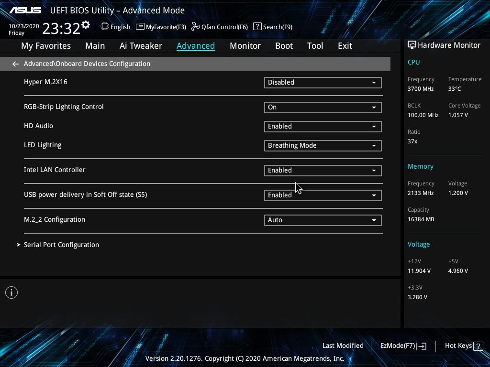Viewport: 490px width, 367px height.
Task: Click the LED Lighting label
Action: tap(43, 145)
